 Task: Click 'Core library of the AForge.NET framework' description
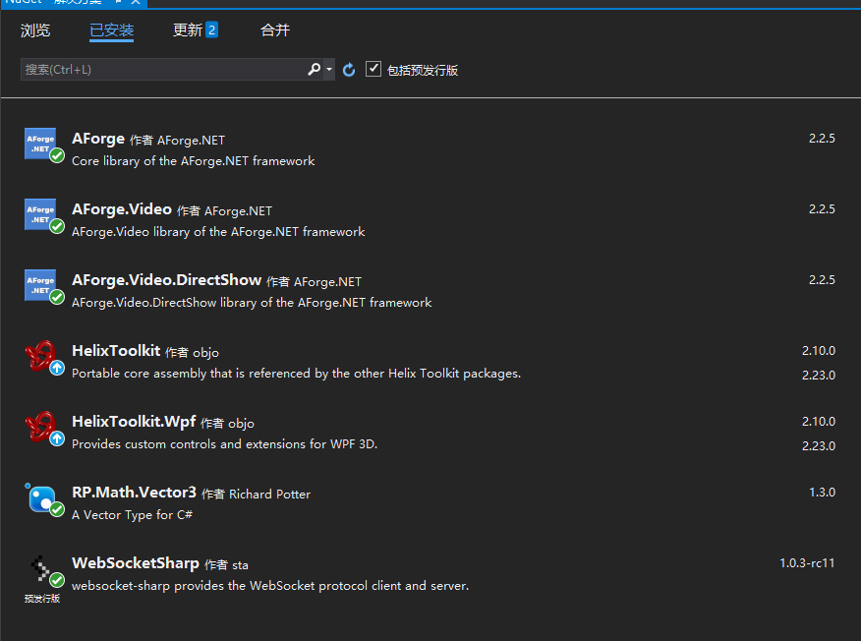[194, 161]
